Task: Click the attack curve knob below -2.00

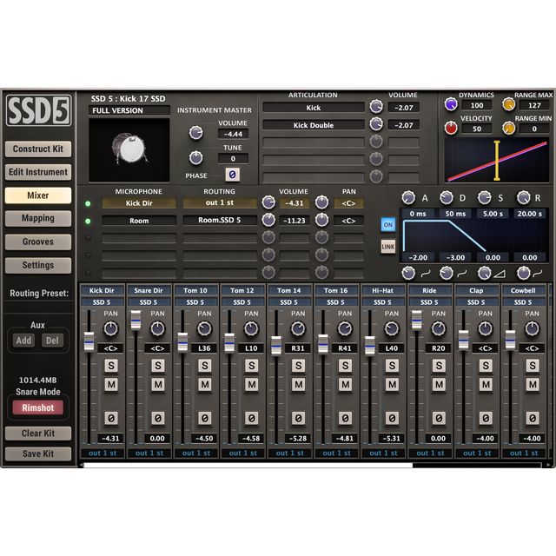Action: click(408, 273)
